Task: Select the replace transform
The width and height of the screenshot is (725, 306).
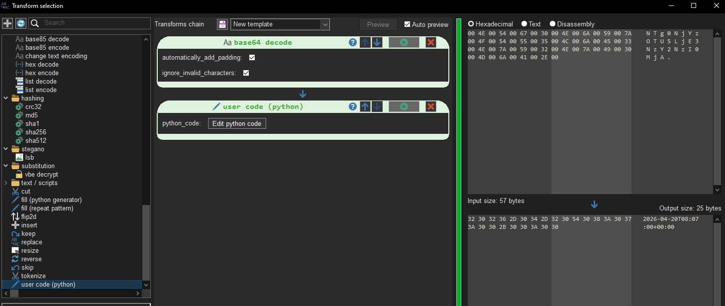Action: (x=32, y=242)
